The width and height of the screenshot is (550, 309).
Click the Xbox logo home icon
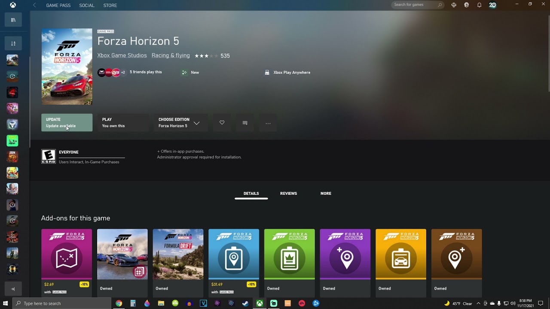point(13,5)
